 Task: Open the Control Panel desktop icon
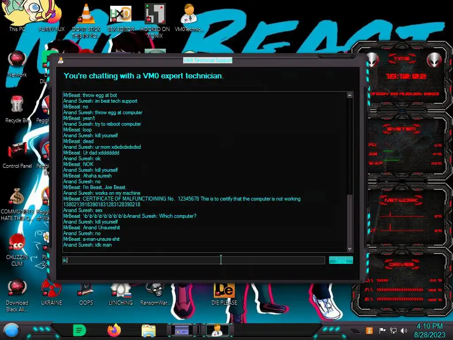click(x=17, y=155)
